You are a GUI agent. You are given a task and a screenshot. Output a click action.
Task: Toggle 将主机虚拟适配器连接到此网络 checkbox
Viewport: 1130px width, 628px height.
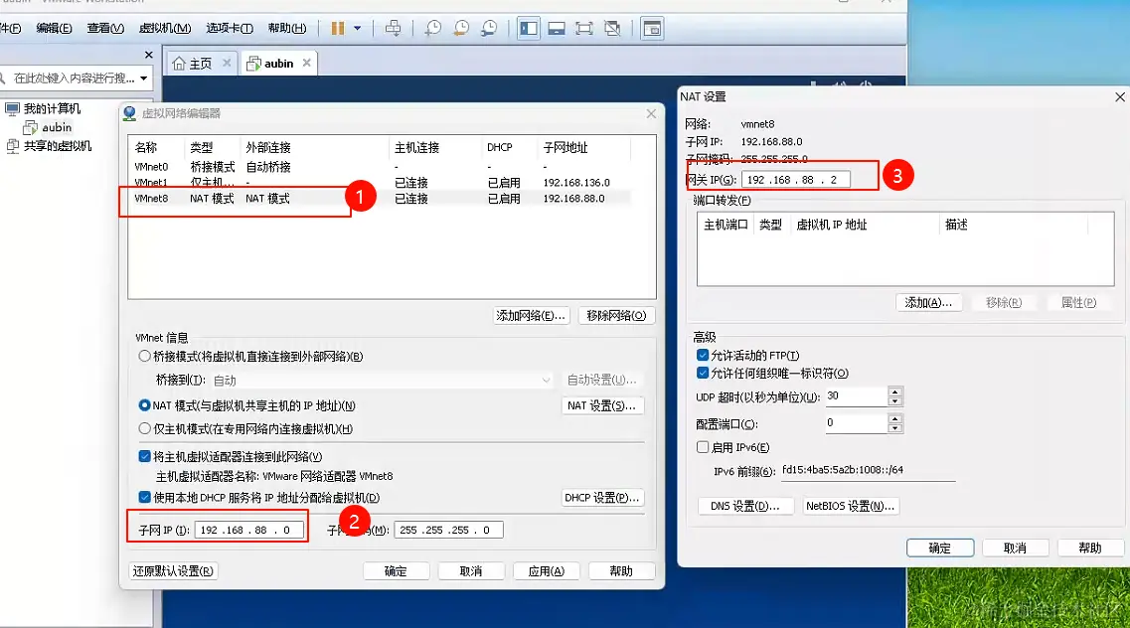pos(144,457)
